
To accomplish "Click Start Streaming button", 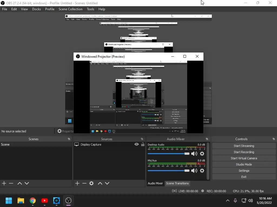I will [x=244, y=146].
